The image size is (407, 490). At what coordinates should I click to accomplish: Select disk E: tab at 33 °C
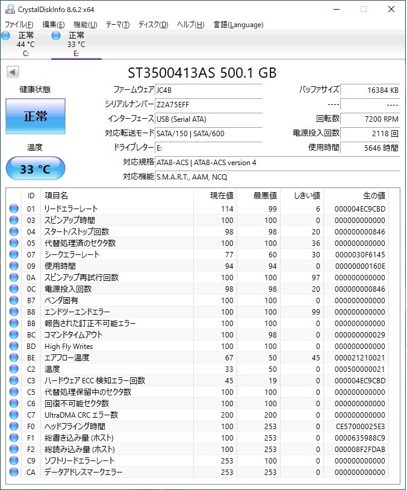(76, 44)
